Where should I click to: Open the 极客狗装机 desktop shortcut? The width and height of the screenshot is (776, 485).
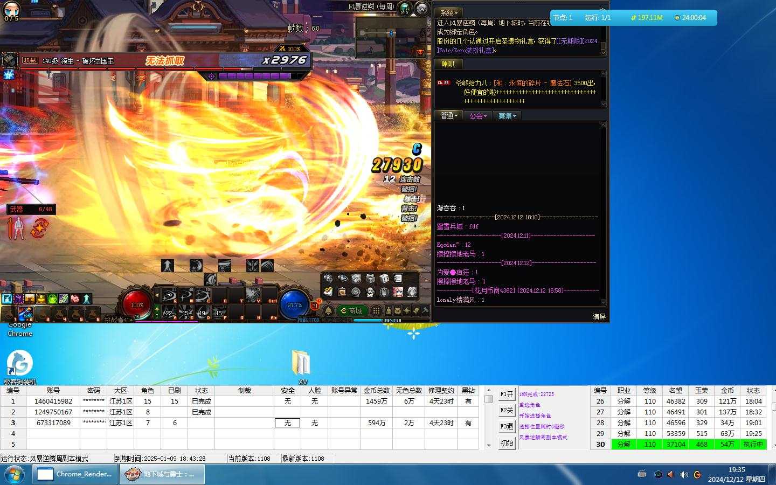point(20,367)
